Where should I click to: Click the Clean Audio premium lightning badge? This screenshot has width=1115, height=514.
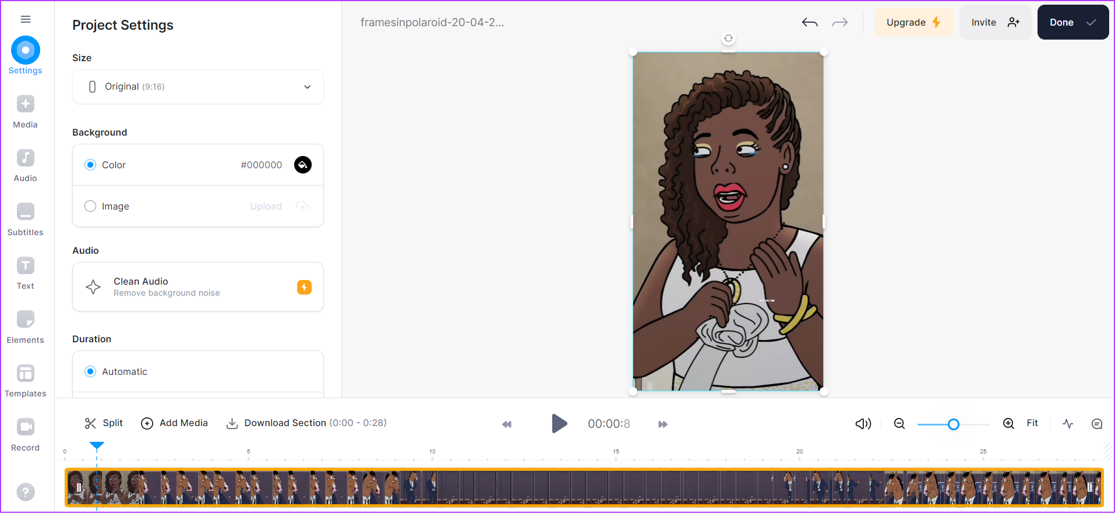click(x=304, y=287)
